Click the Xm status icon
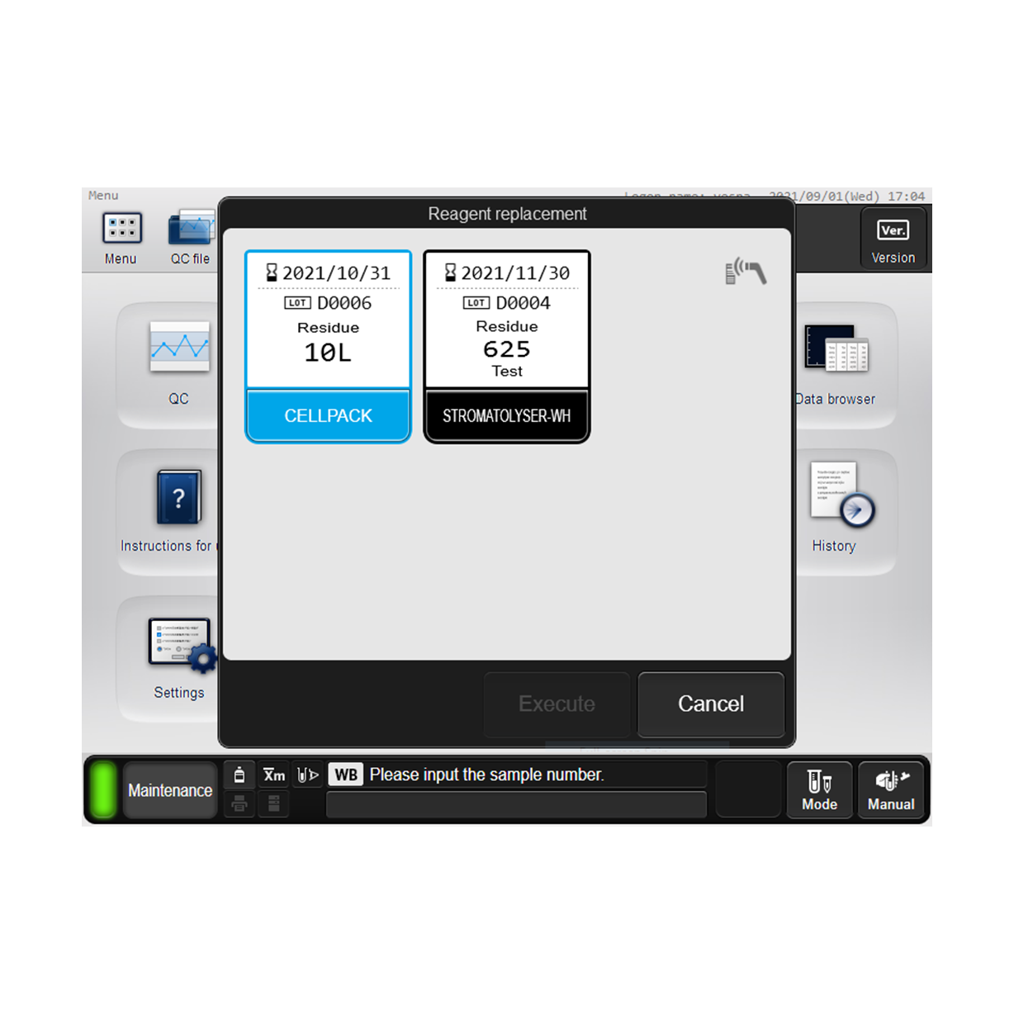This screenshot has width=1014, height=1014. point(274,775)
